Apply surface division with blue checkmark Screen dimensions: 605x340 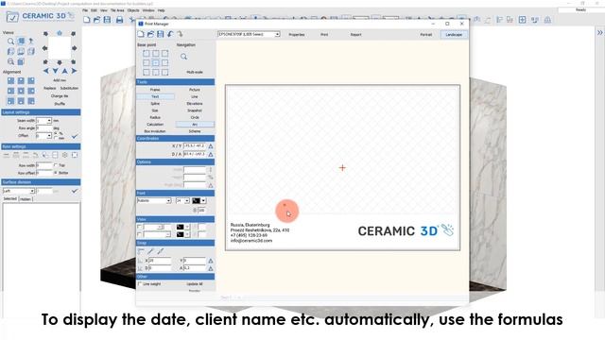(75, 191)
